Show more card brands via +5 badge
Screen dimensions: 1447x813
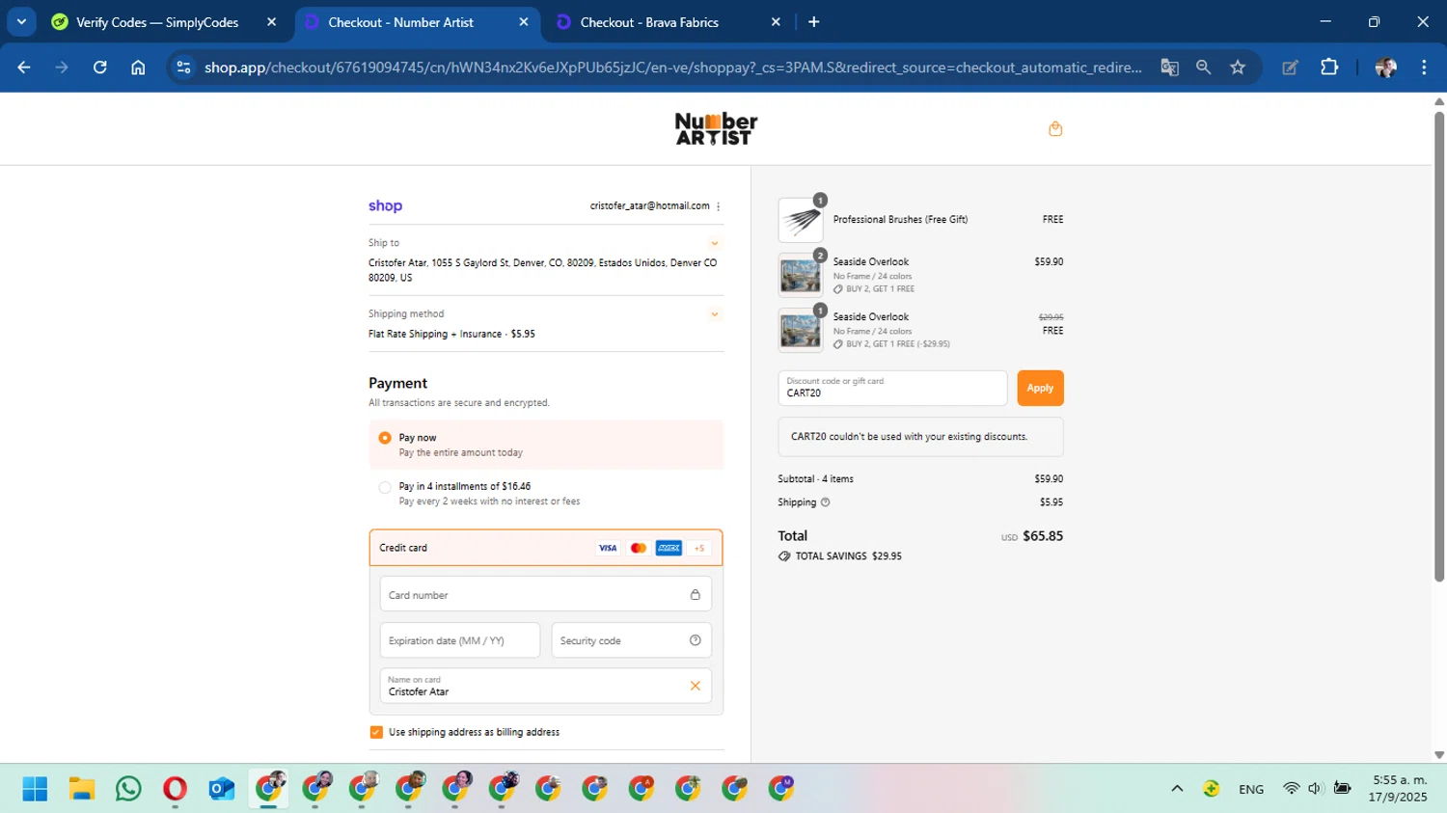tap(699, 548)
